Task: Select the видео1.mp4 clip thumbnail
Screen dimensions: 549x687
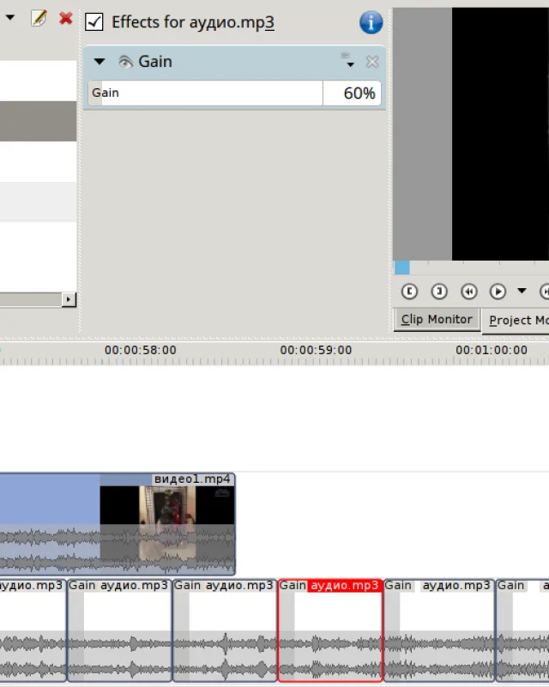Action: [x=167, y=523]
